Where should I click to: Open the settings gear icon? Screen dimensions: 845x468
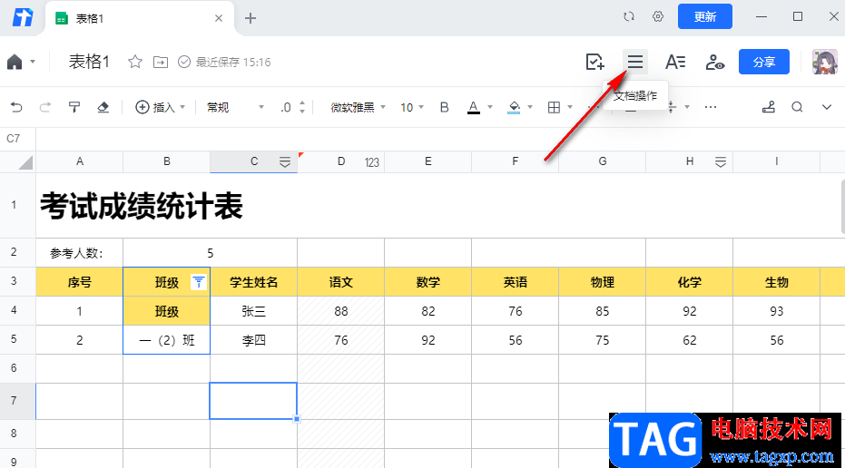(658, 16)
